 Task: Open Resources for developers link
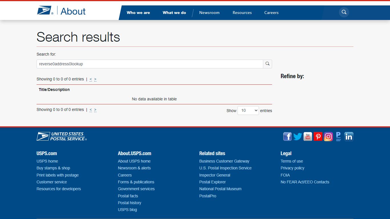pos(59,189)
